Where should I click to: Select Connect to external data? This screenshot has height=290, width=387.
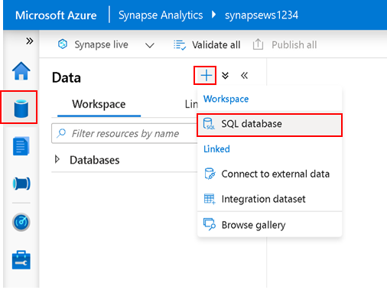pos(269,174)
